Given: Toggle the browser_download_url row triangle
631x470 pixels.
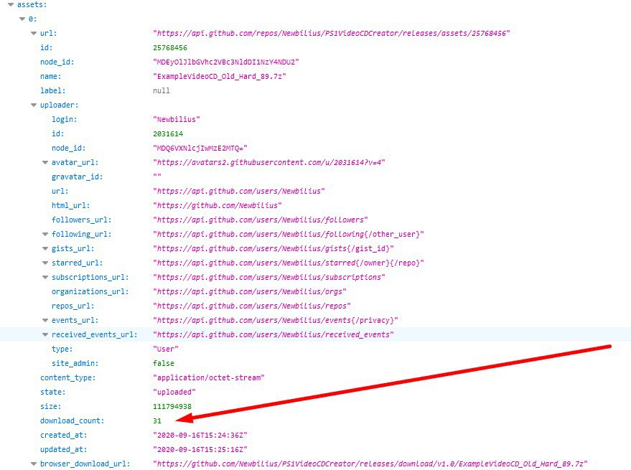Looking at the screenshot, I should pos(34,464).
